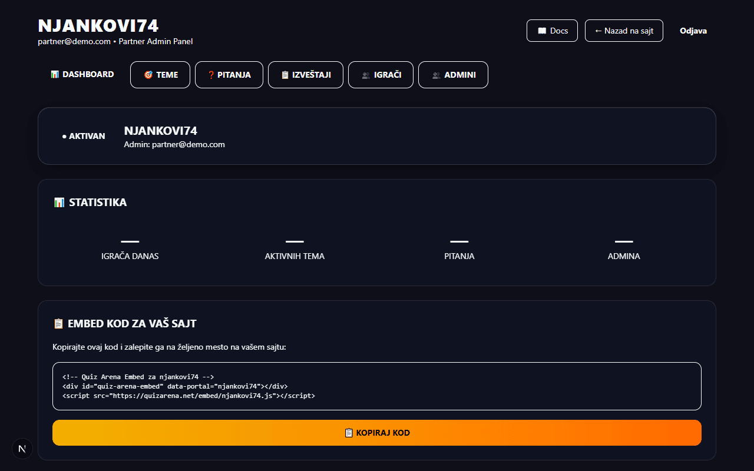Select the Admini tab
The height and width of the screenshot is (471, 754).
(x=453, y=75)
